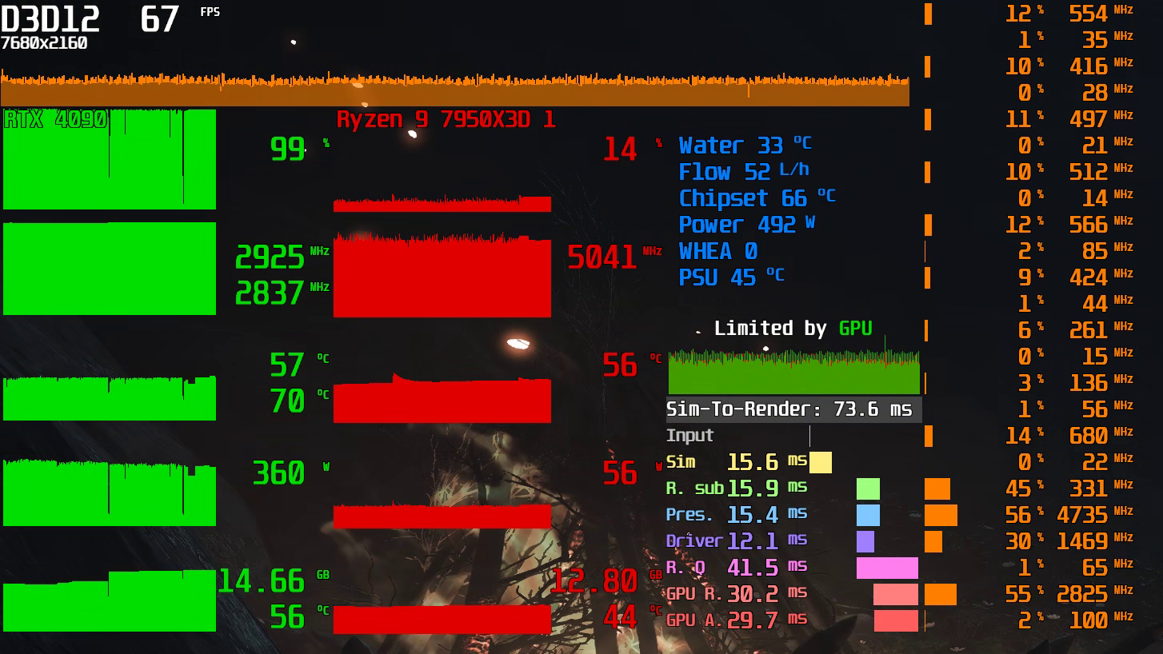Select the Chipset 66 °C reading
Image resolution: width=1163 pixels, height=654 pixels.
click(x=757, y=198)
